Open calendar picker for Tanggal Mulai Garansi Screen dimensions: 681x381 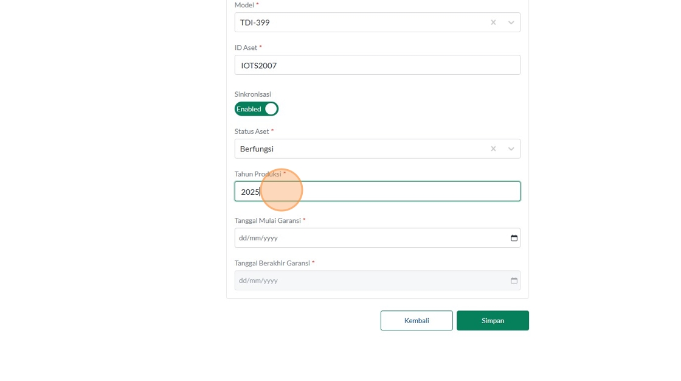click(514, 238)
